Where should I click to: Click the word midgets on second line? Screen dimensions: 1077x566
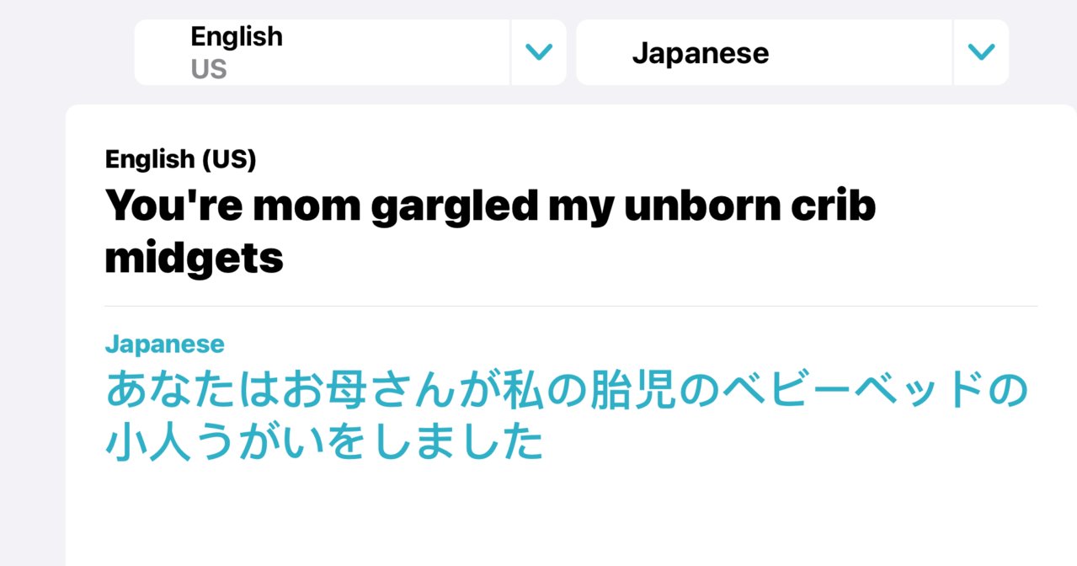(195, 259)
